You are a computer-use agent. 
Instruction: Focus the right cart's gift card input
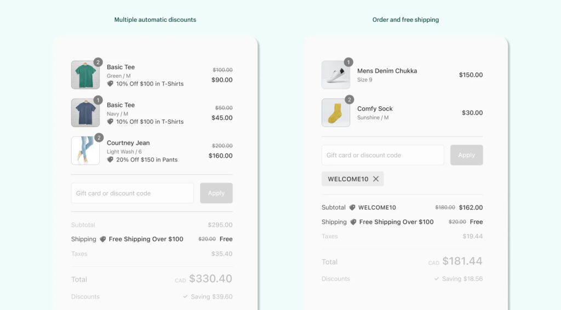pyautogui.click(x=383, y=155)
